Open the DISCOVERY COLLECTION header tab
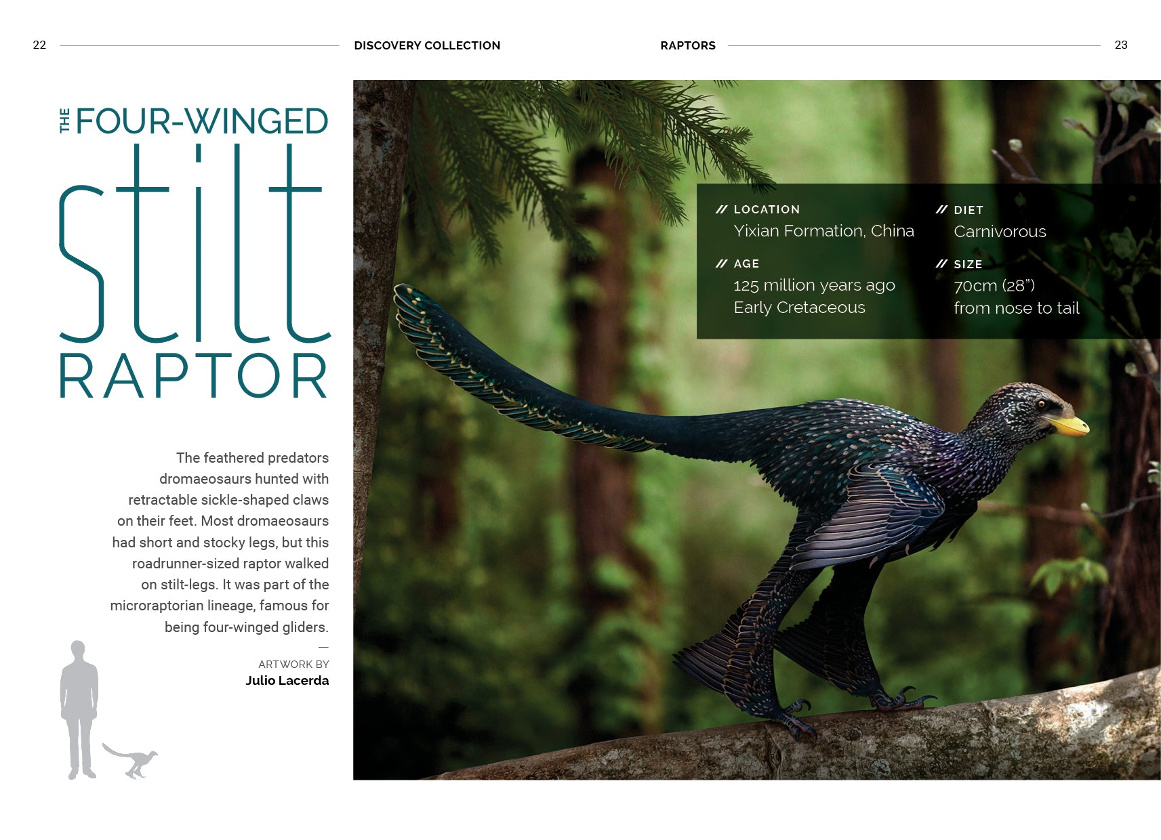This screenshot has height=840, width=1161. coord(426,45)
